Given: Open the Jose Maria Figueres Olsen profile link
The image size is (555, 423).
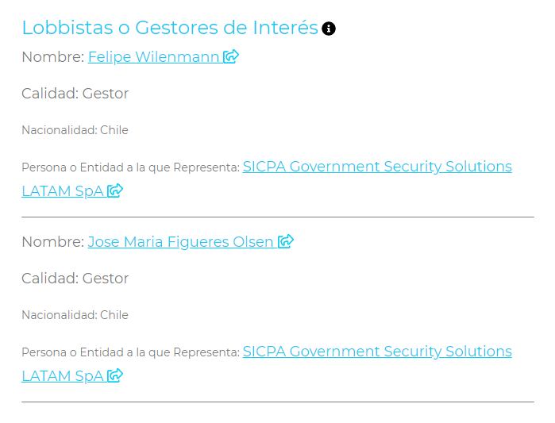Looking at the screenshot, I should coord(180,242).
